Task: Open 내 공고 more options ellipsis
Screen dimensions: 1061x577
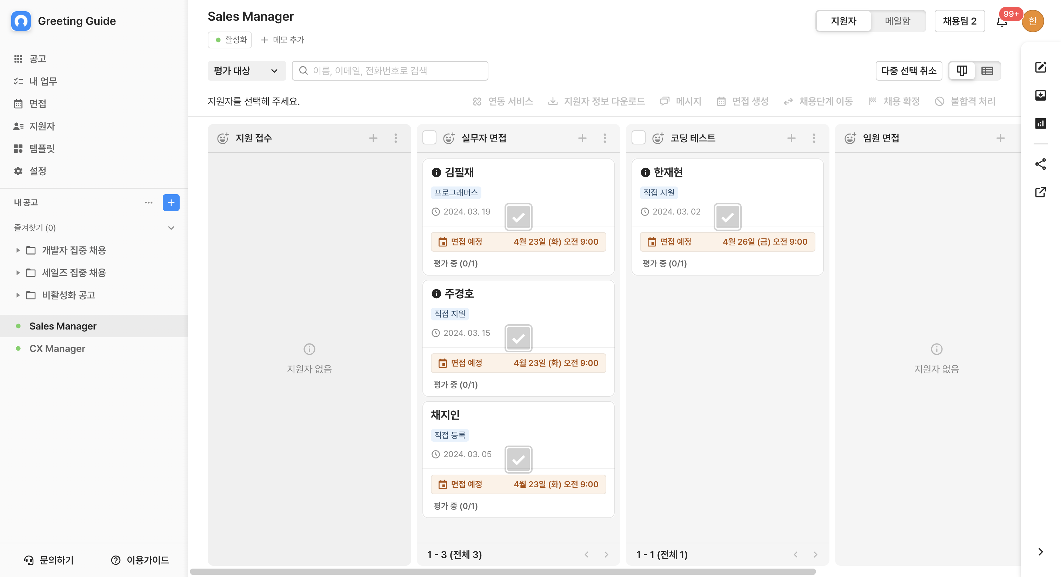Action: pos(149,203)
